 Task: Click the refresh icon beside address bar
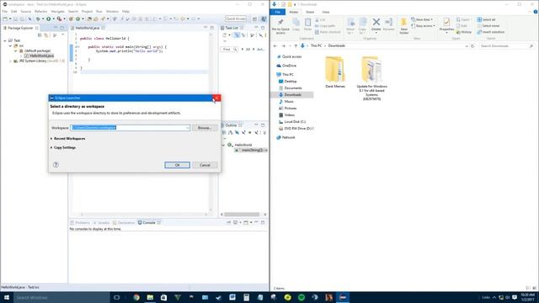tap(472, 45)
